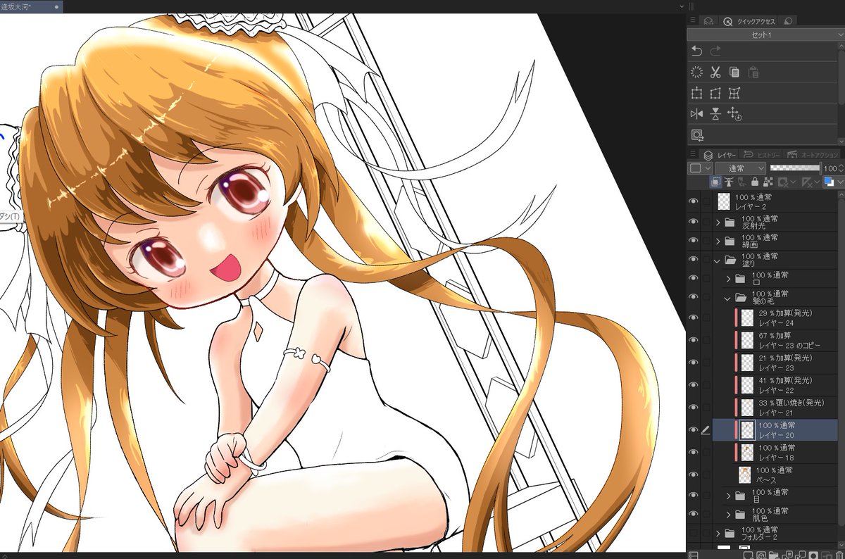
Task: Hide the レイヤー 24 layer
Action: pyautogui.click(x=694, y=317)
